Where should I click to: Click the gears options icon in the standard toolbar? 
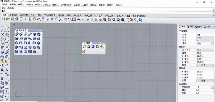pos(131,20)
